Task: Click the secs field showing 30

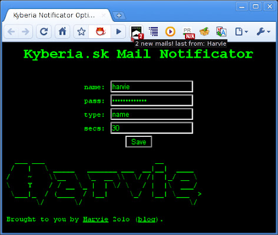Action: pos(151,128)
